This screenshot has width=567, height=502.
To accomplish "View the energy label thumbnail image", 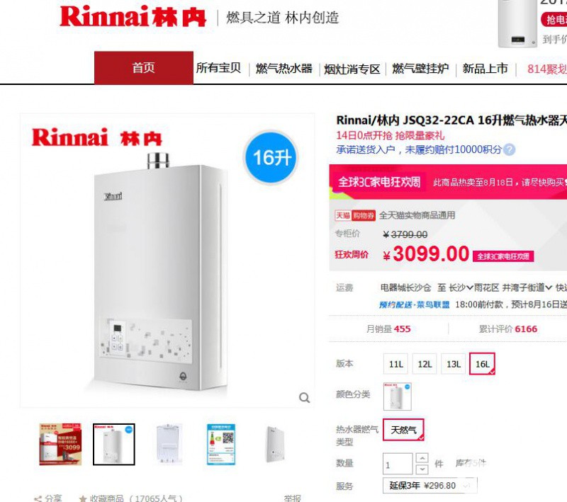I will 221,444.
